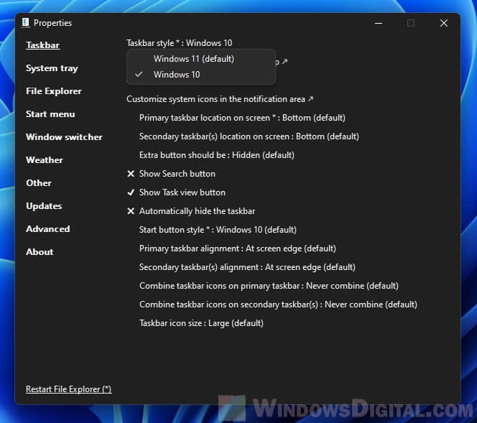Change Secondary taskbar(s) location on screen
This screenshot has height=423, width=477.
tap(249, 136)
